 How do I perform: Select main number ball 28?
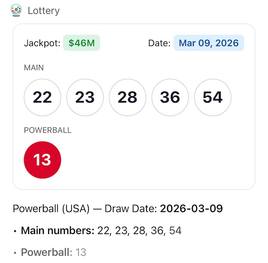click(127, 97)
